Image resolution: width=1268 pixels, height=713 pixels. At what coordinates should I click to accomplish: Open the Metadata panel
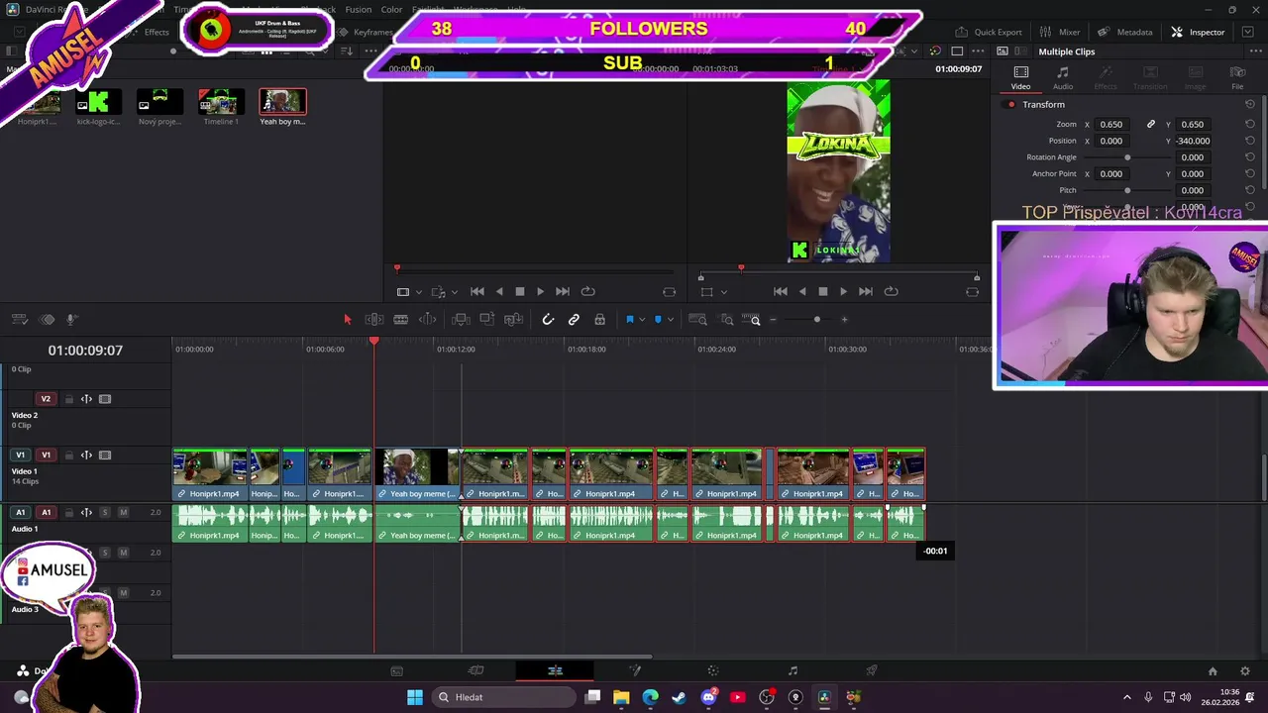(1125, 32)
